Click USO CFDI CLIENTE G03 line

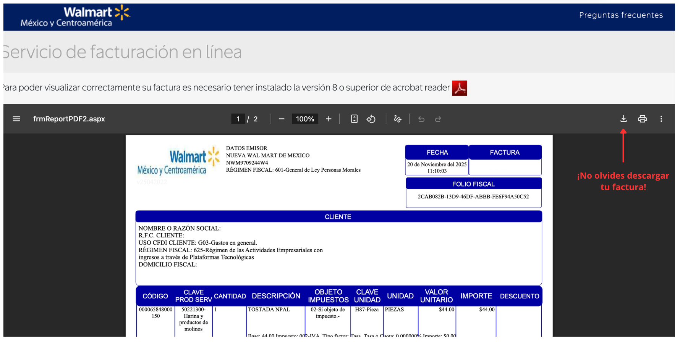pos(198,243)
